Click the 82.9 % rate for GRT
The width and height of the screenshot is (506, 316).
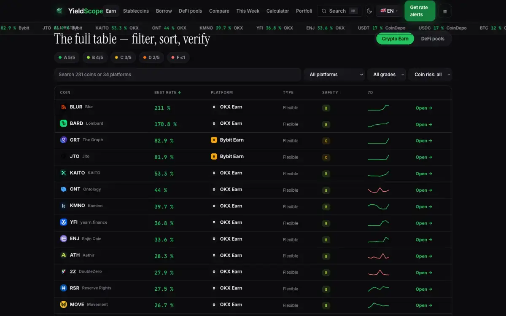164,141
